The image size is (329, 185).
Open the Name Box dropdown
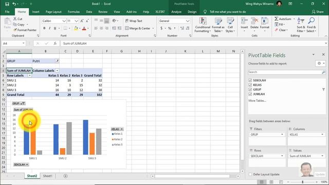[x=24, y=43]
